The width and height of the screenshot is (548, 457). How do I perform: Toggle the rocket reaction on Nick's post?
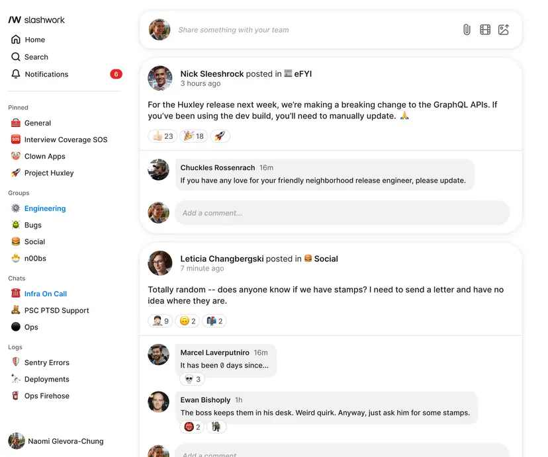(x=220, y=136)
